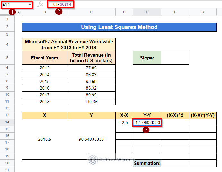Click the 'Using Least Squares Method' title cell
The height and width of the screenshot is (172, 222).
119,27
